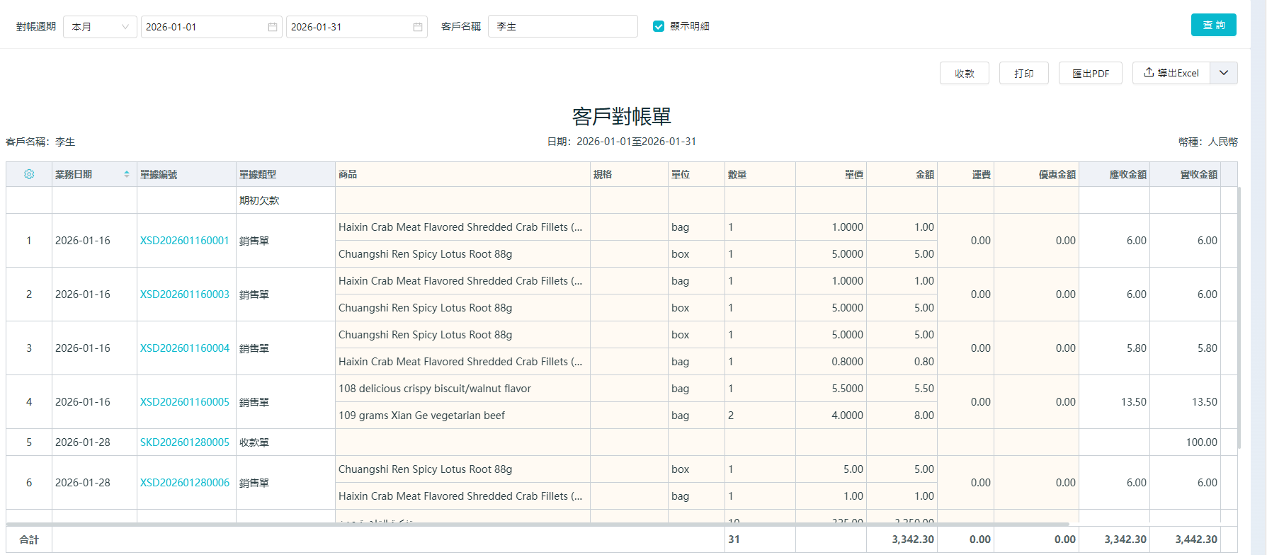Viewport: 1267px width, 555px height.
Task: Export the statement with 匯出PDF
Action: [1090, 73]
